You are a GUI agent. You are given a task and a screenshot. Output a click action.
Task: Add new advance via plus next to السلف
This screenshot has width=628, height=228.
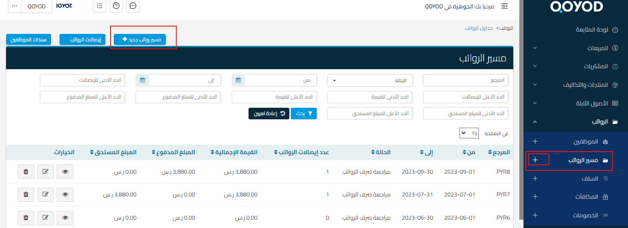(x=535, y=178)
